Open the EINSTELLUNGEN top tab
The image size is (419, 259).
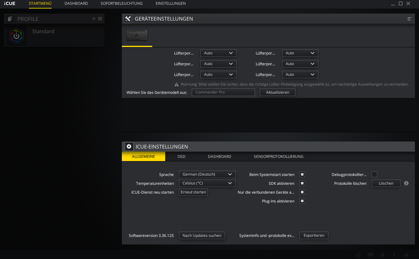171,3
